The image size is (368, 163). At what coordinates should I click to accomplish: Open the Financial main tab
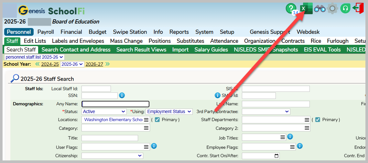71,32
